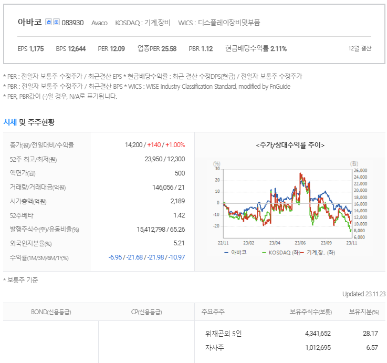The image size is (387, 363).
Task: Select the ownership stake 28.17
Action: 370,334
